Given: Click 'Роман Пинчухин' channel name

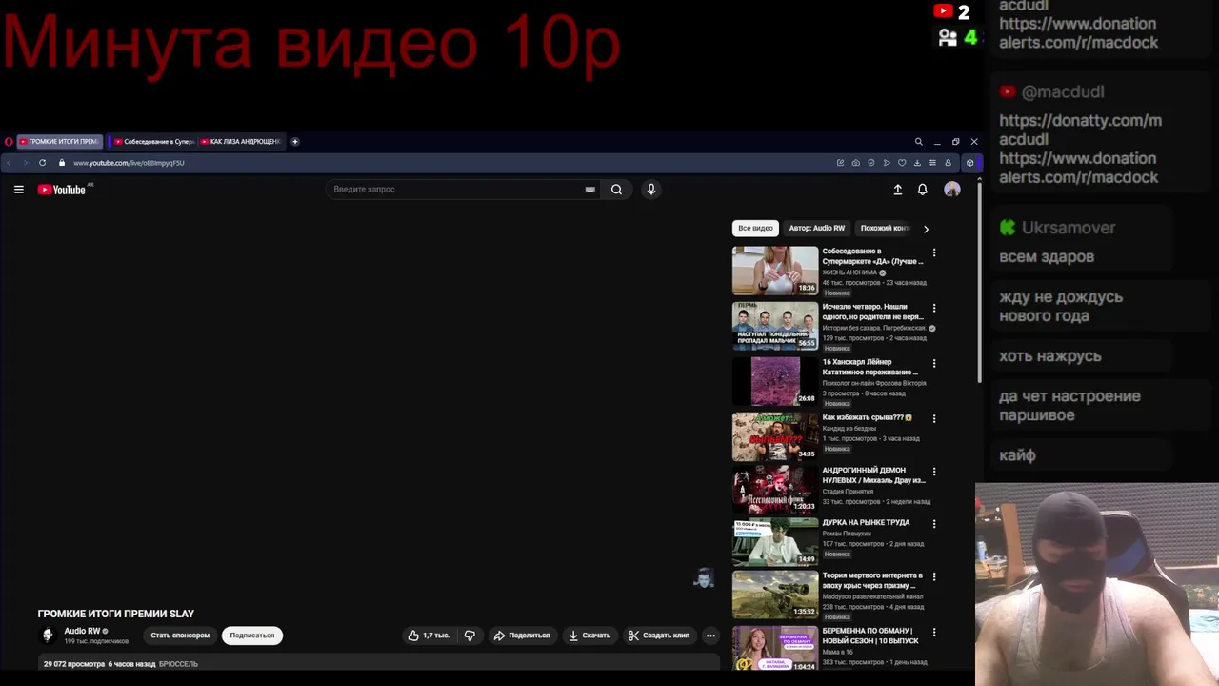Looking at the screenshot, I should (x=847, y=534).
